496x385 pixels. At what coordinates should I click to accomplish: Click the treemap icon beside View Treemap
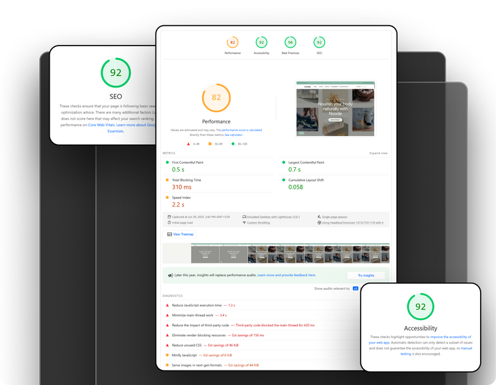click(169, 234)
